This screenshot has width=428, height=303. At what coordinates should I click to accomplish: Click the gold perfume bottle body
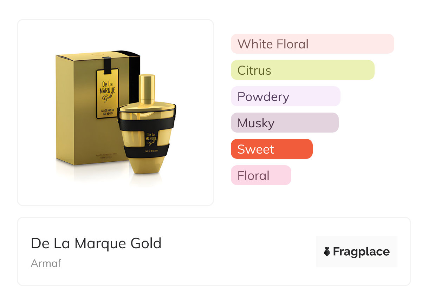click(x=147, y=162)
